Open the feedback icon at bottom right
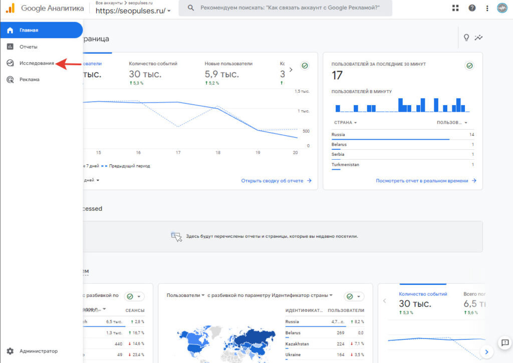Image resolution: width=513 pixels, height=363 pixels. (x=505, y=343)
